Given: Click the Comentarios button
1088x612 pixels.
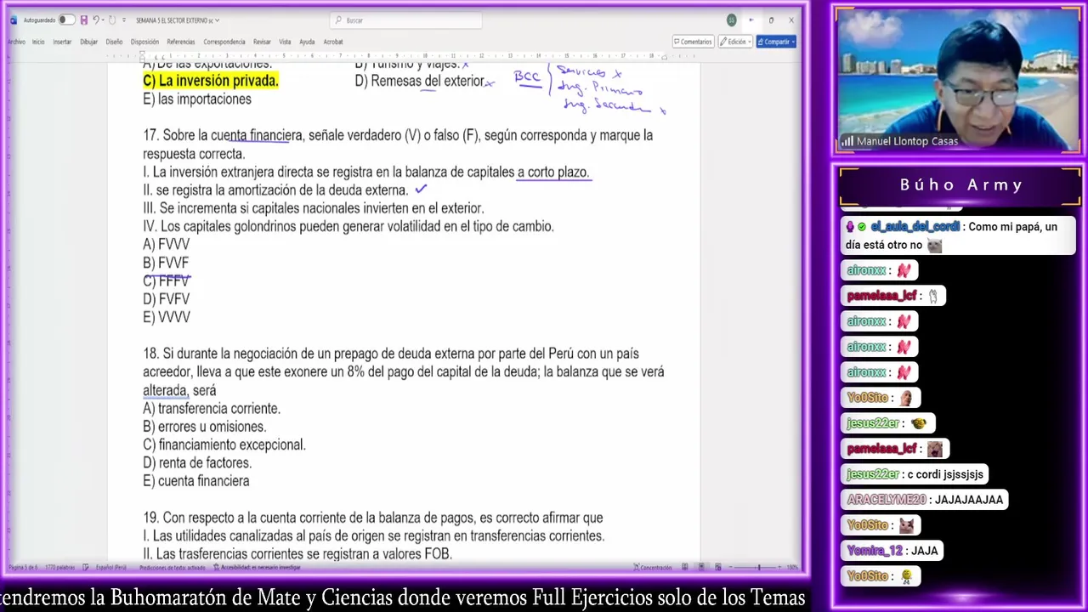Looking at the screenshot, I should click(693, 42).
